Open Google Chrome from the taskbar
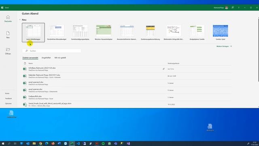This screenshot has height=146, width=259. point(40,144)
